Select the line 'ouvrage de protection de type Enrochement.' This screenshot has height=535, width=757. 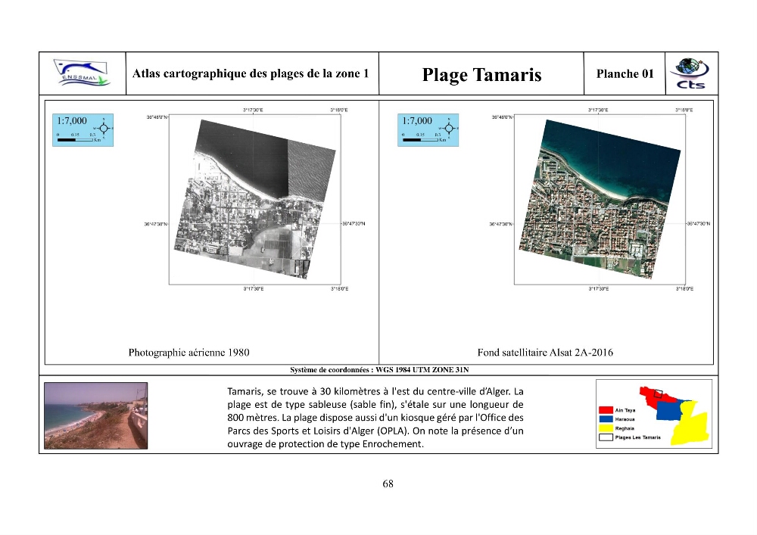click(326, 444)
